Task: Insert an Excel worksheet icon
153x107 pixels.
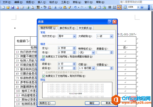Action: [104, 7]
